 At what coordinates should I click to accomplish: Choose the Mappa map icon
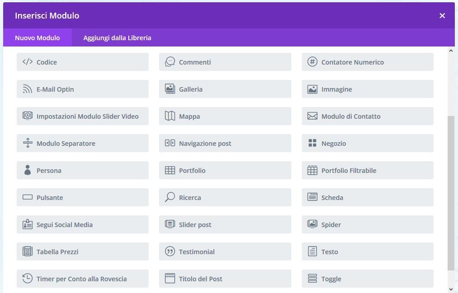[x=170, y=116]
